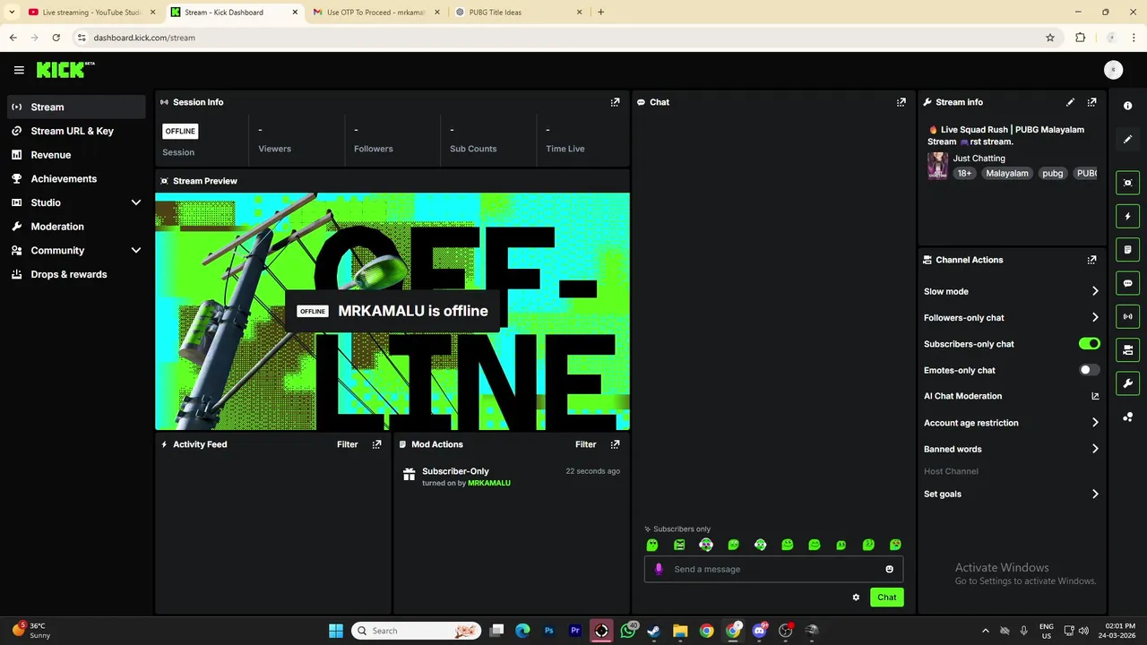Viewport: 1147px width, 645px height.
Task: Switch to Live streaming YouTube Studio tab
Action: tap(91, 13)
